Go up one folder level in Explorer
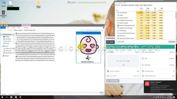The height and width of the screenshot is (99, 177). pos(9,30)
